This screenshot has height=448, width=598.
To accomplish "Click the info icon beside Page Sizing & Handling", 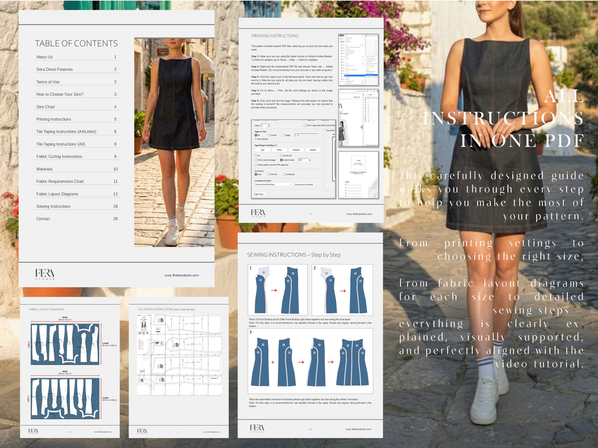I will coord(276,145).
